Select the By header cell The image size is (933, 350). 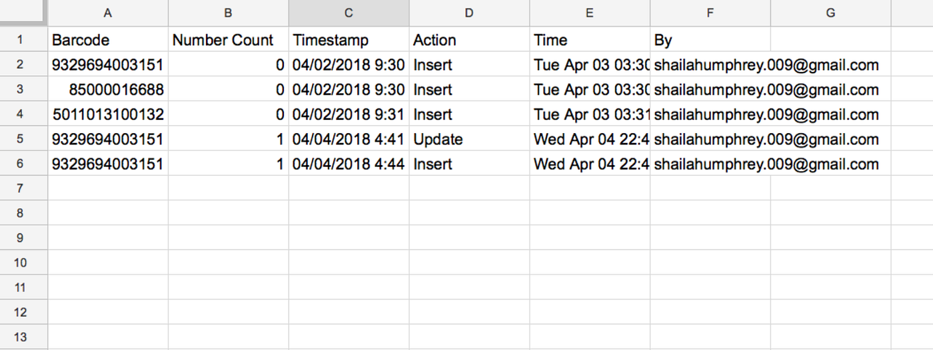[710, 40]
